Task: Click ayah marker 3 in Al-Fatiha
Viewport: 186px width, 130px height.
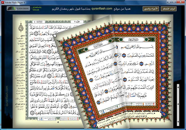Action: tap(141, 64)
